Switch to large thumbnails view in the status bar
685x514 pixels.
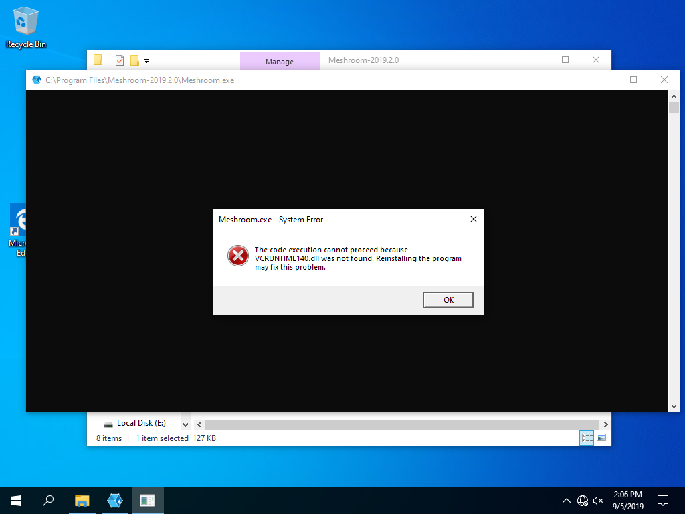601,437
